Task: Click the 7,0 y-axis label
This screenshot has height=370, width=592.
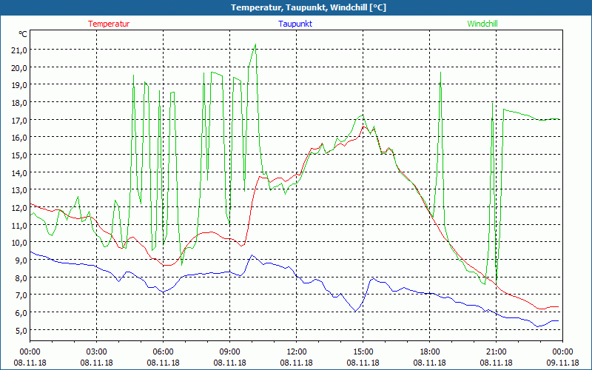Action: coord(20,295)
